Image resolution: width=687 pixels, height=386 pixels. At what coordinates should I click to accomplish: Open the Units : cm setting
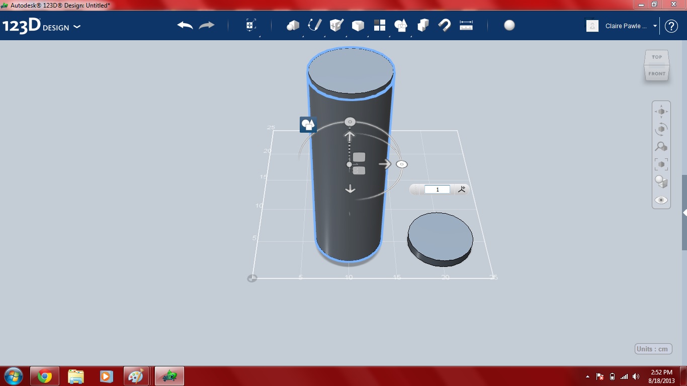pyautogui.click(x=653, y=349)
